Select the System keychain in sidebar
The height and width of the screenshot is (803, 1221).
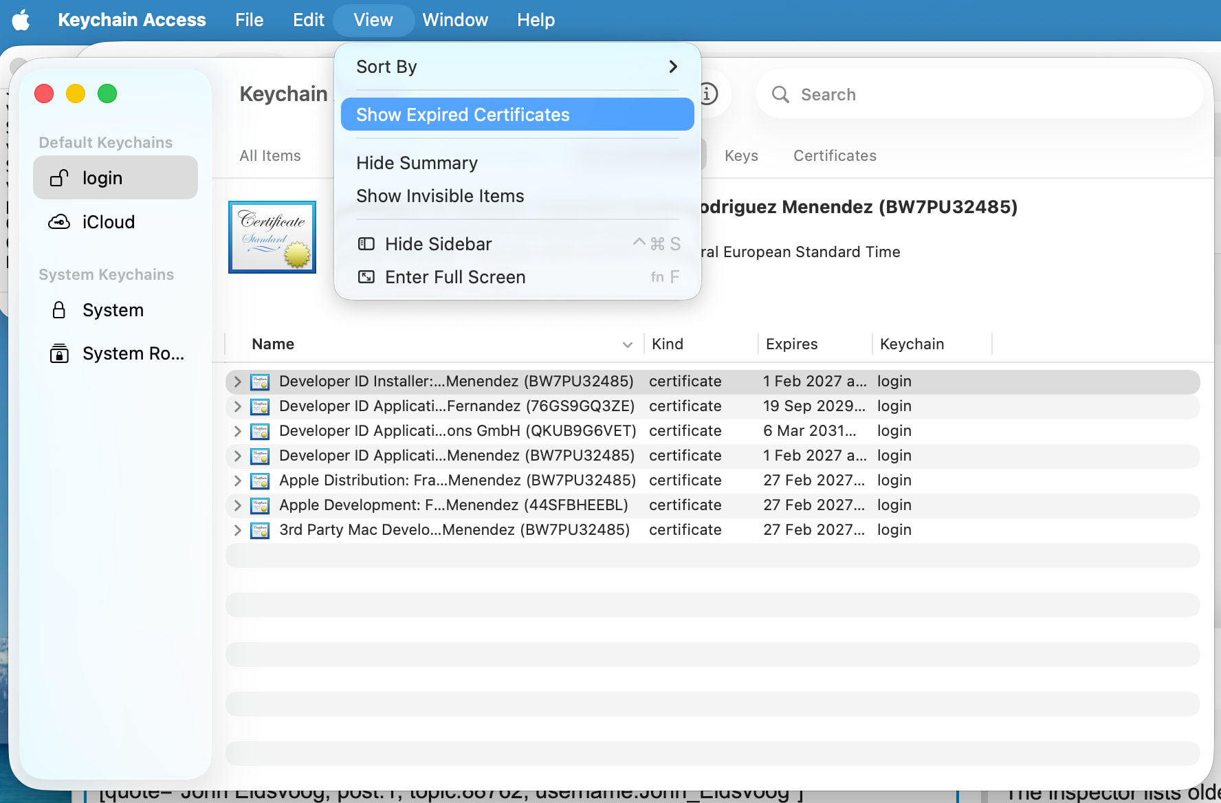click(115, 310)
